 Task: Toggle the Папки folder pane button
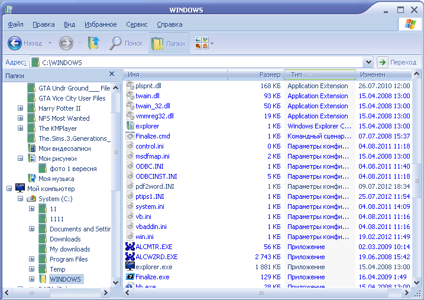pyautogui.click(x=168, y=43)
